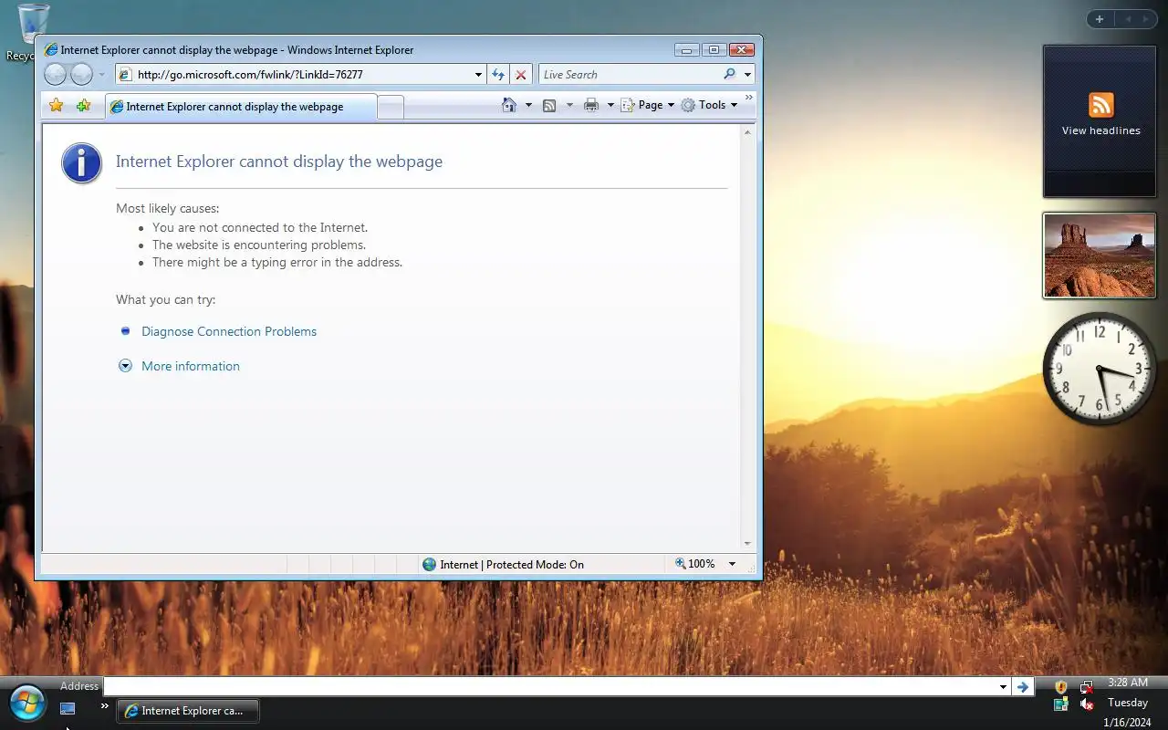
Task: Expand the Print options dropdown arrow
Action: coord(610,105)
